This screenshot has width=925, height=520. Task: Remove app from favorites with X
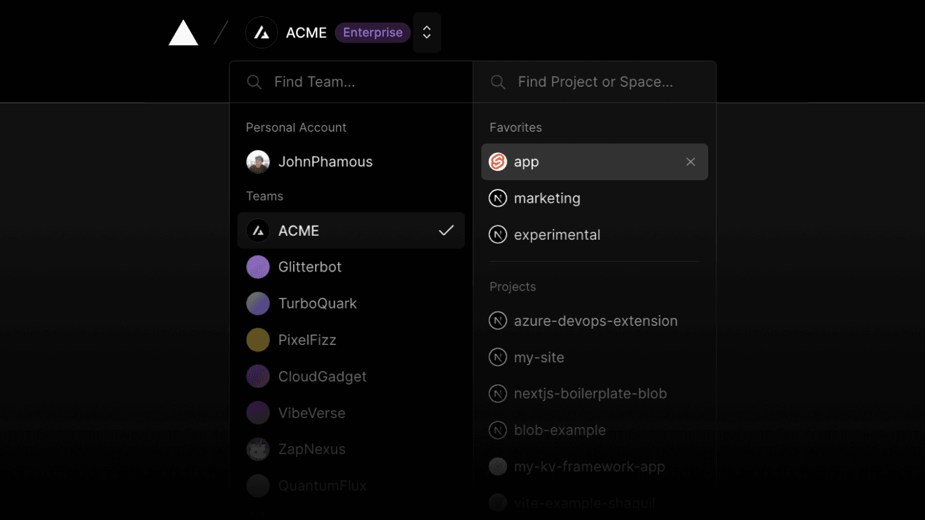click(690, 162)
